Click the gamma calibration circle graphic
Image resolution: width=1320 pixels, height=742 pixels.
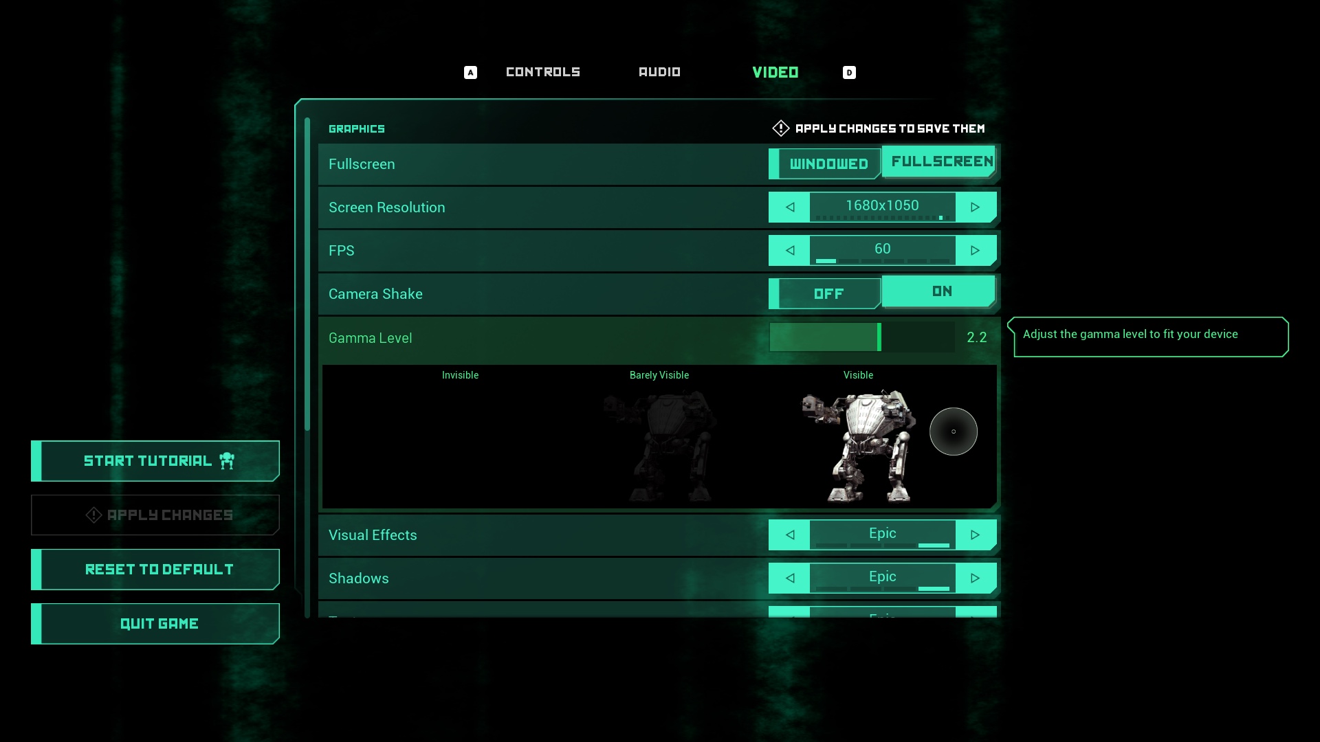[954, 431]
